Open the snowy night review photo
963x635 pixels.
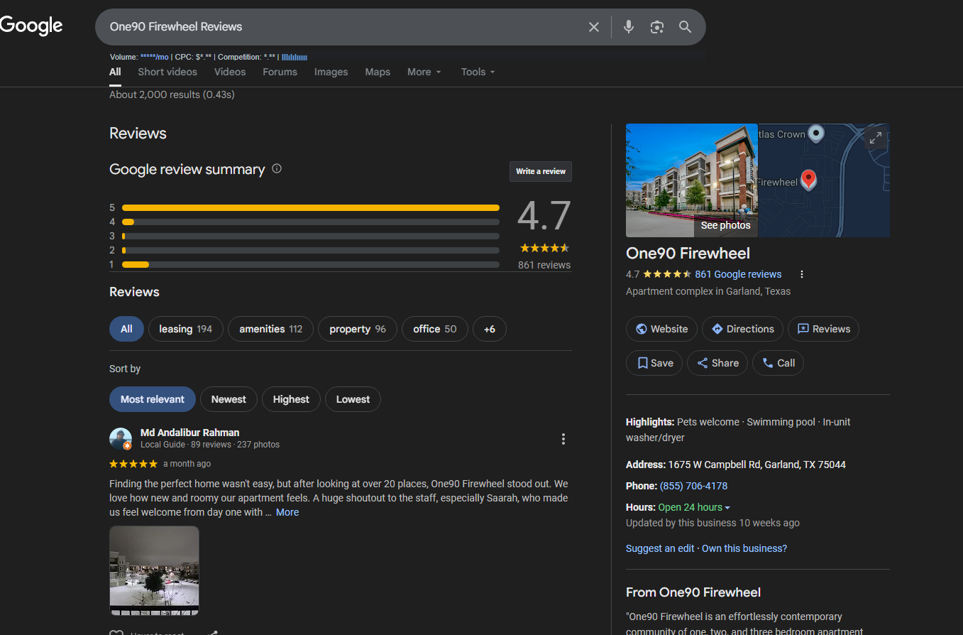[x=154, y=570]
